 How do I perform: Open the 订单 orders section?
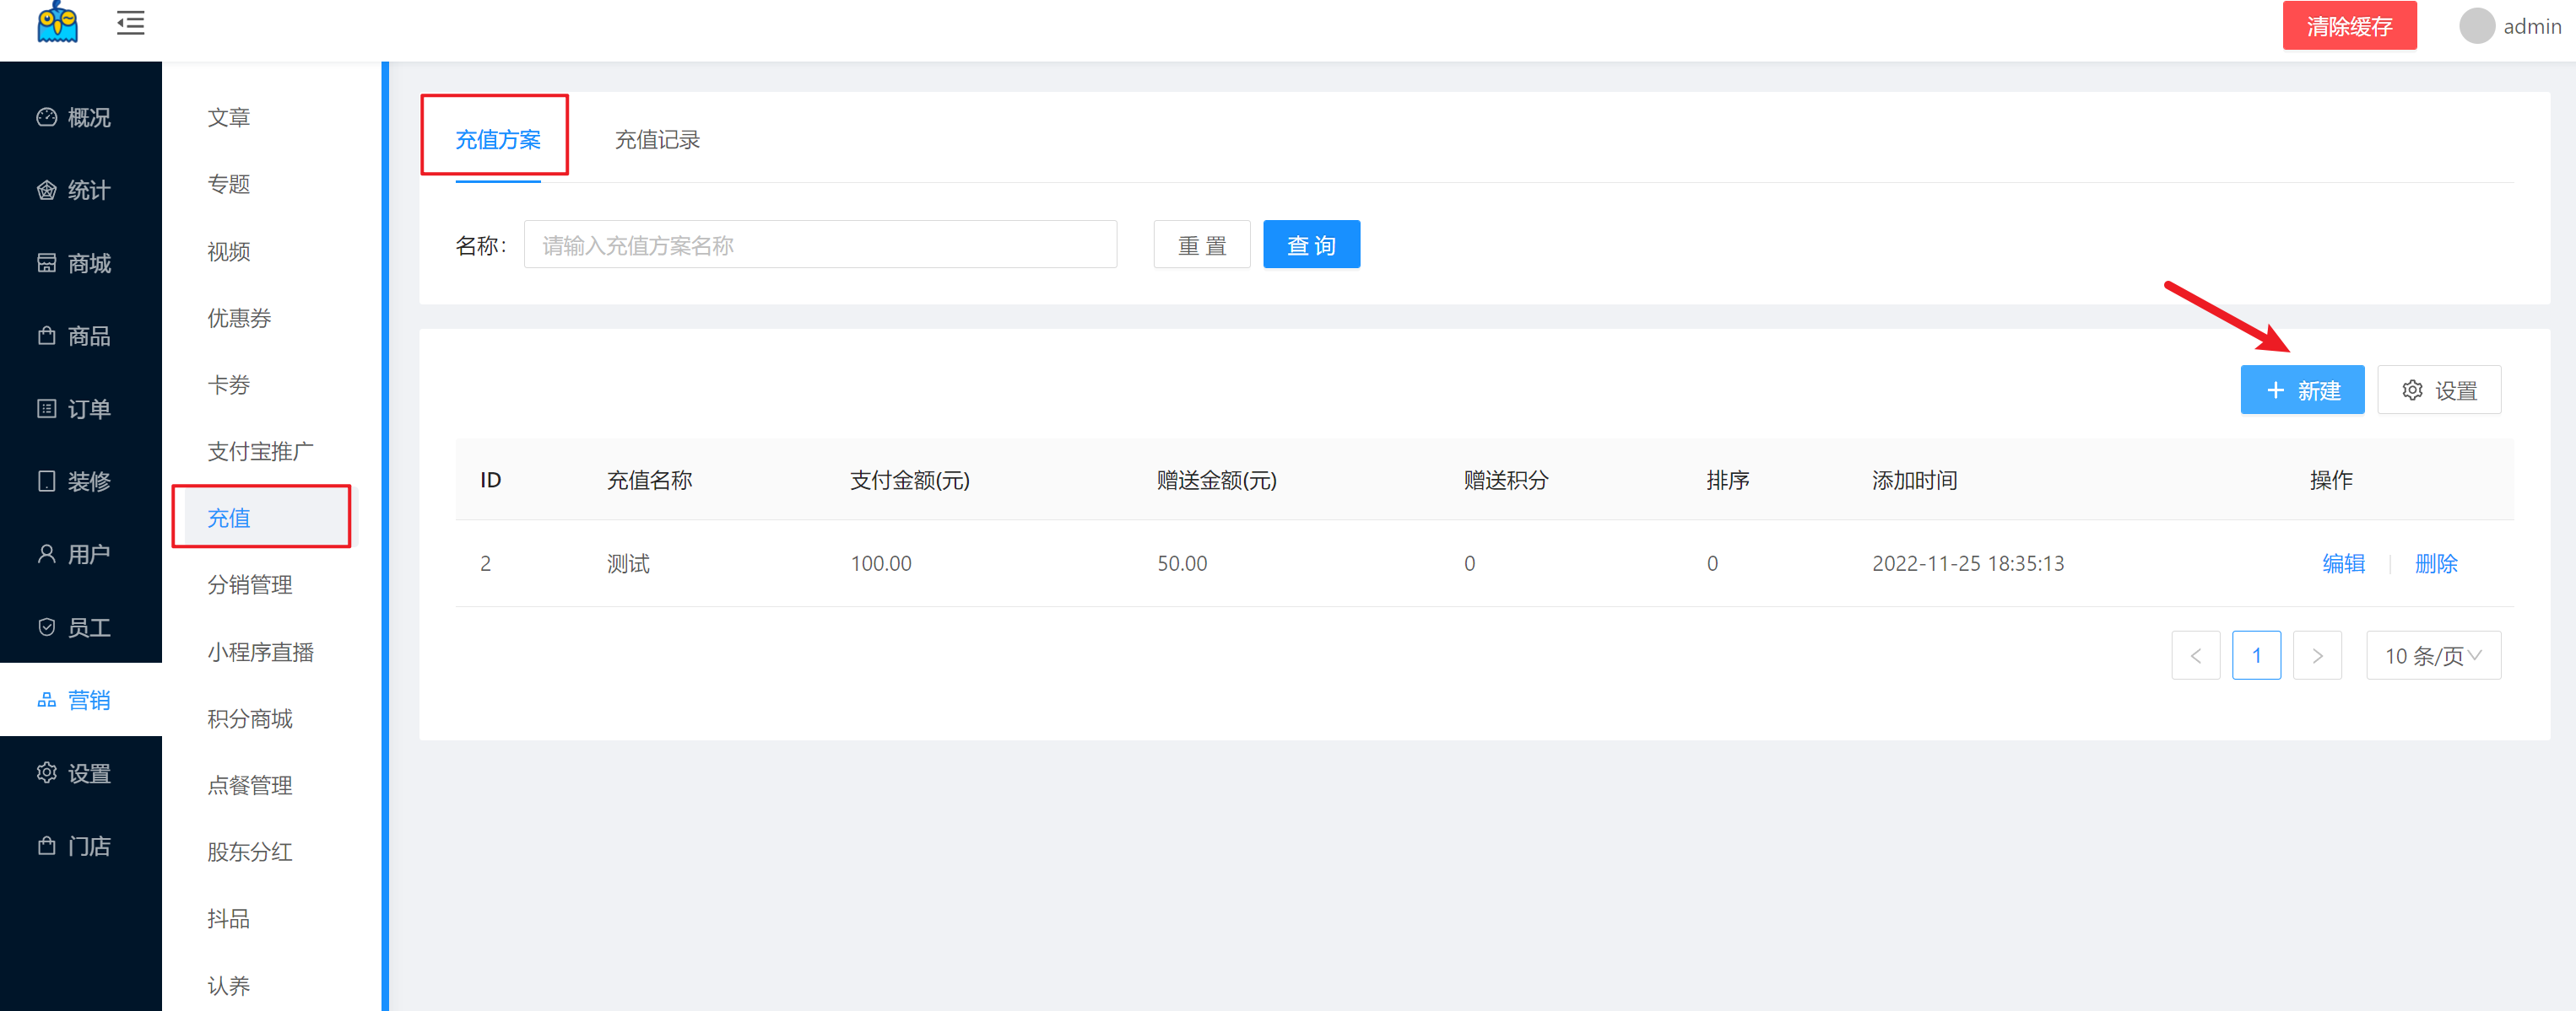(75, 409)
